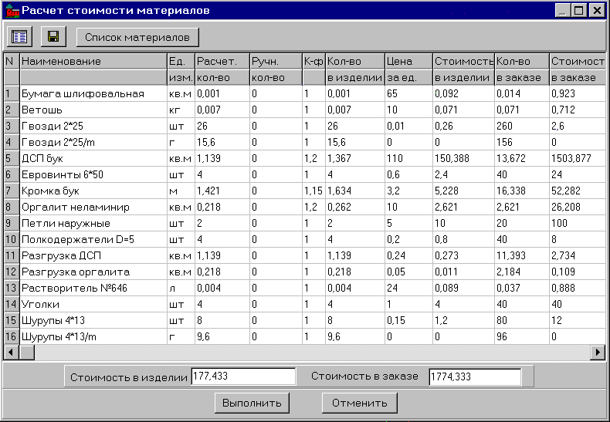Click the Стоимость в изделии total field
The height and width of the screenshot is (422, 610).
[243, 376]
